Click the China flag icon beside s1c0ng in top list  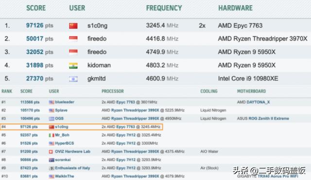73,26
